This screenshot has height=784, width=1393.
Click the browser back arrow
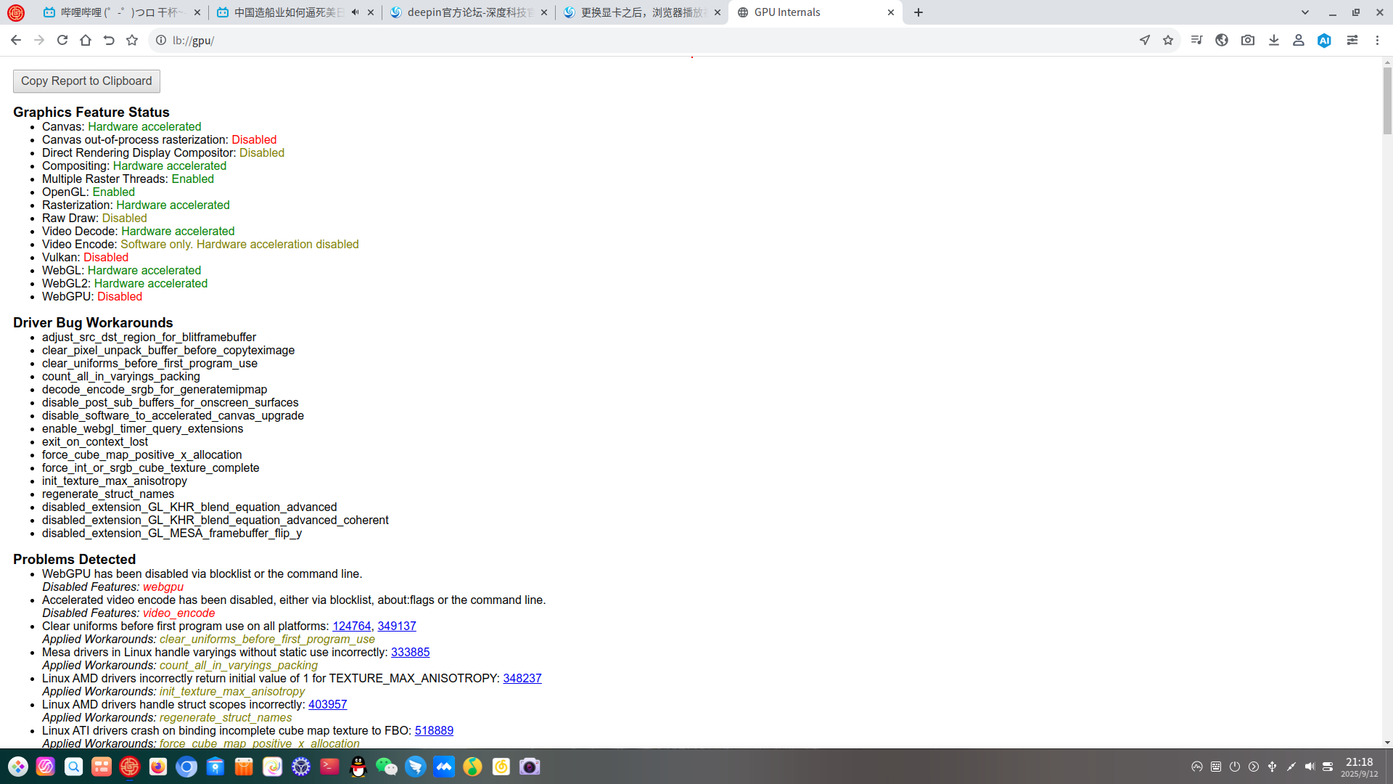(16, 41)
